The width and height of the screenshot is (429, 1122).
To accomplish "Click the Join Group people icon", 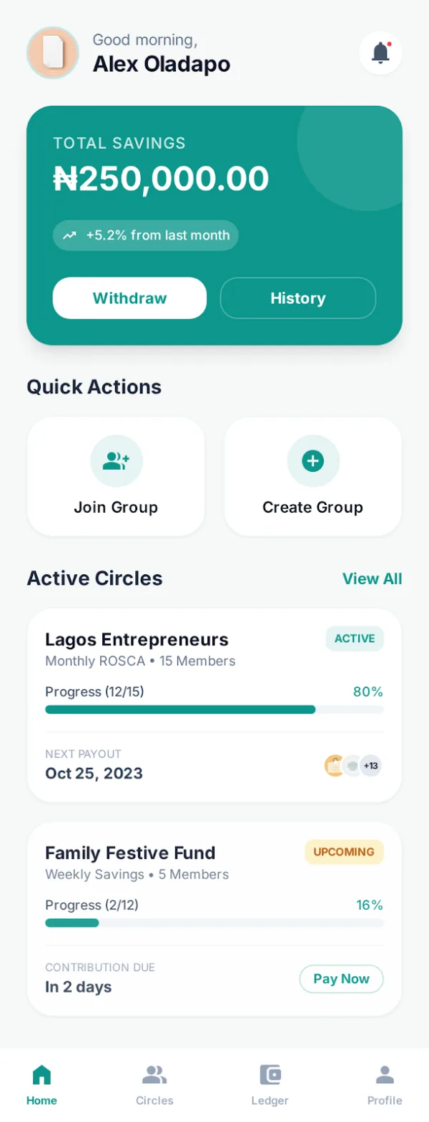I will point(116,461).
